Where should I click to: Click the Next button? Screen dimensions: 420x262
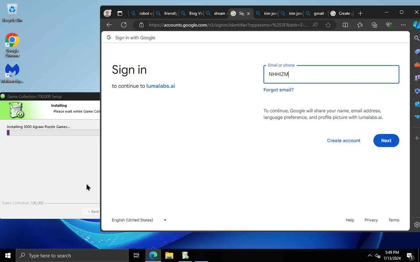click(386, 140)
